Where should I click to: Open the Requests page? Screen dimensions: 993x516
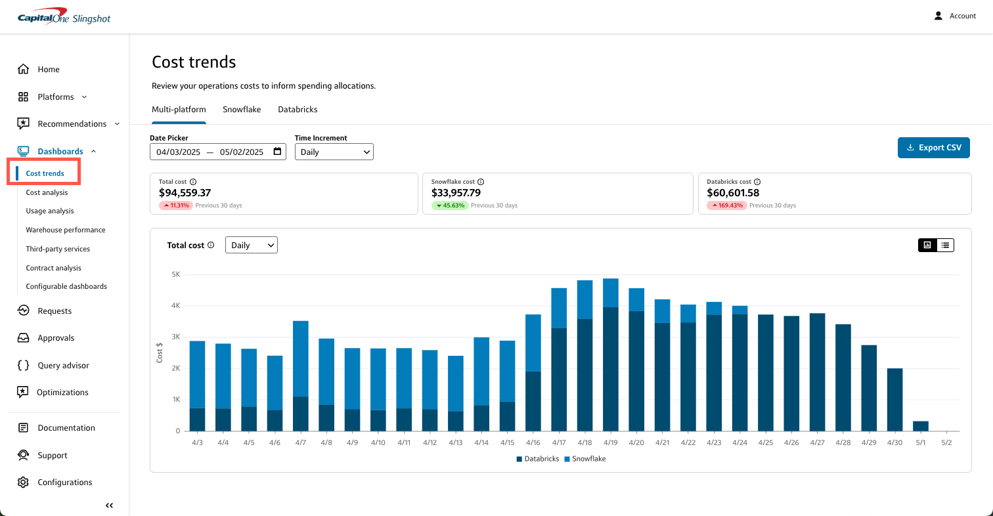pos(55,311)
